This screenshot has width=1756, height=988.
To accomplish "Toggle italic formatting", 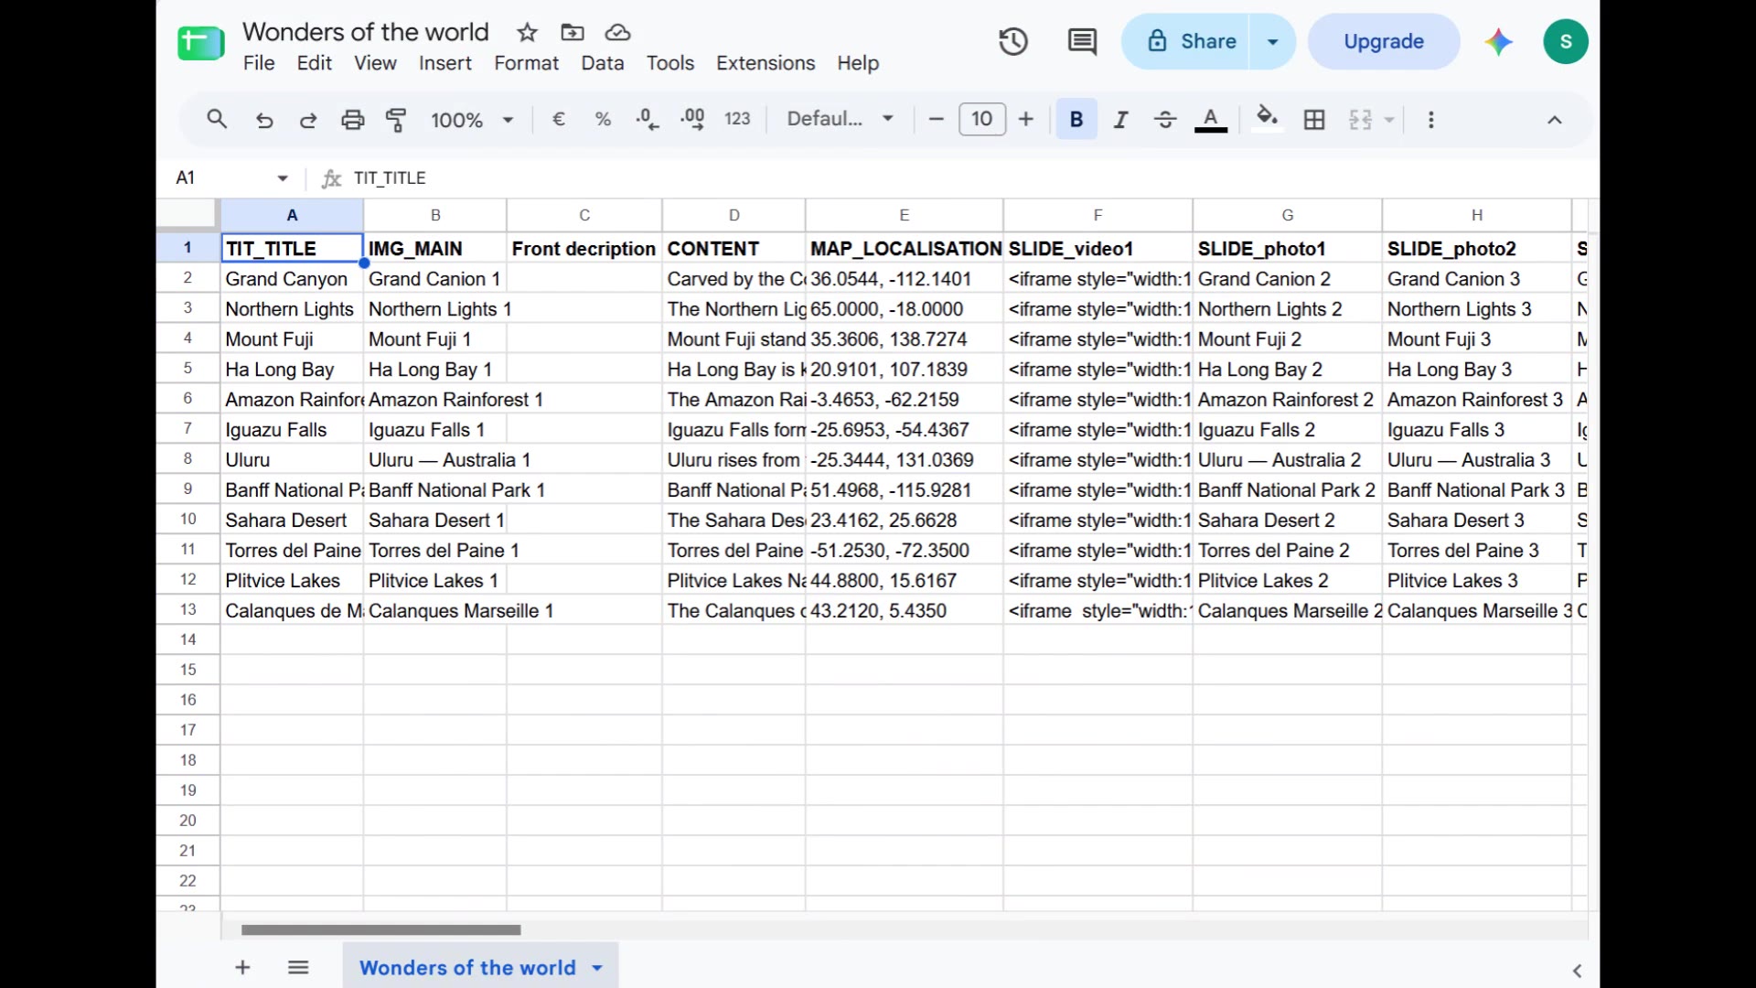I will coord(1121,119).
